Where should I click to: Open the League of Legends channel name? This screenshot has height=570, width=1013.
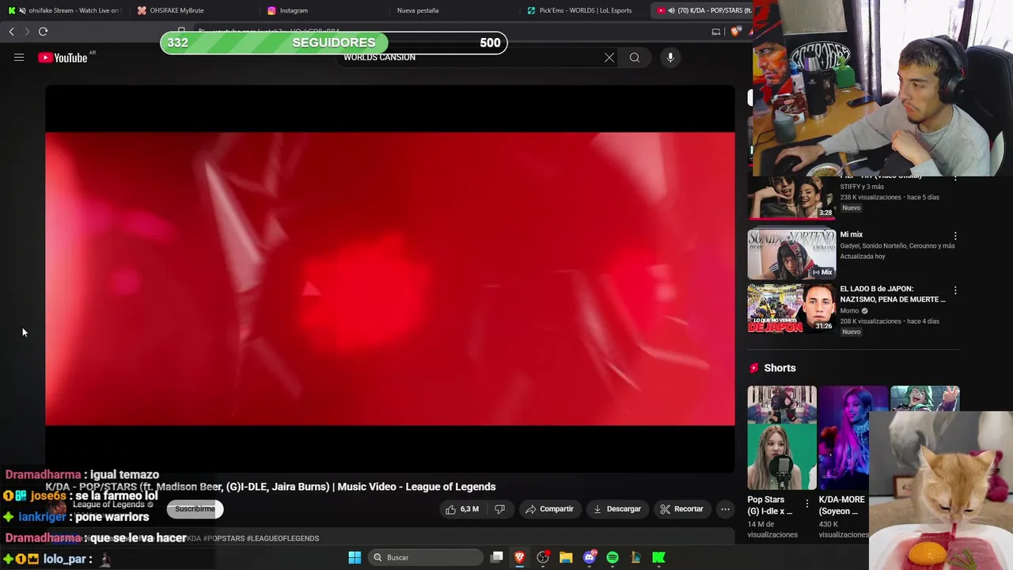108,504
